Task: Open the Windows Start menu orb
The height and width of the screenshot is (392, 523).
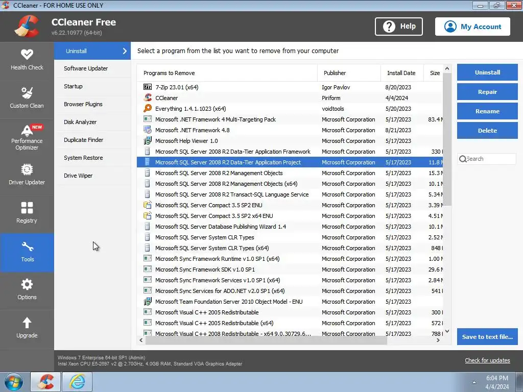Action: click(x=13, y=382)
